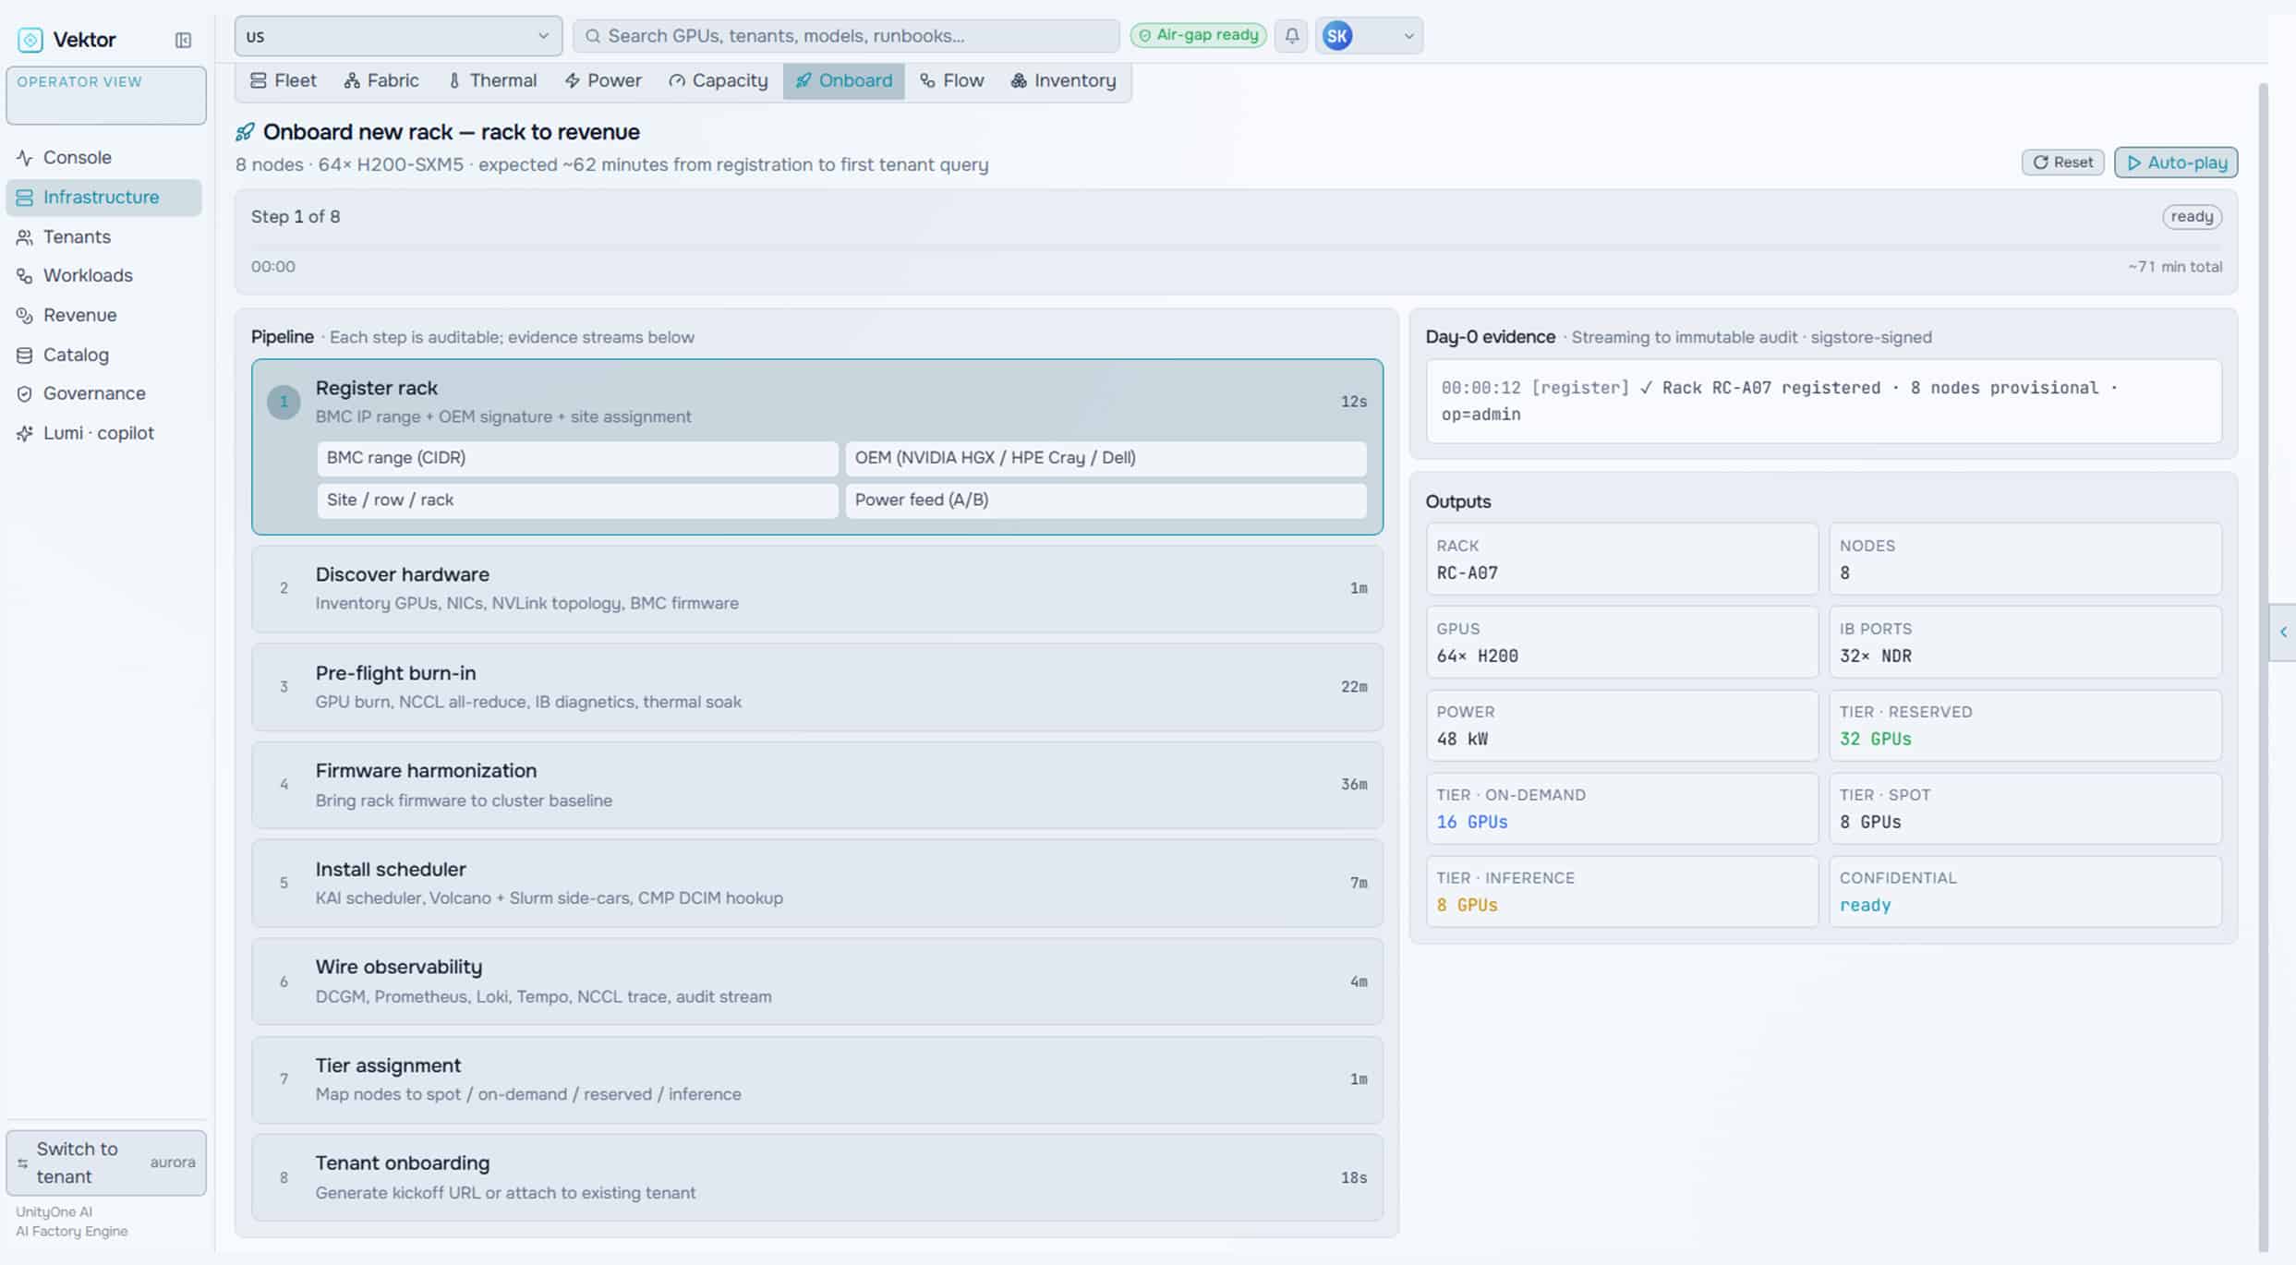Open the Console page in the sidebar
The image size is (2296, 1265).
click(x=103, y=158)
